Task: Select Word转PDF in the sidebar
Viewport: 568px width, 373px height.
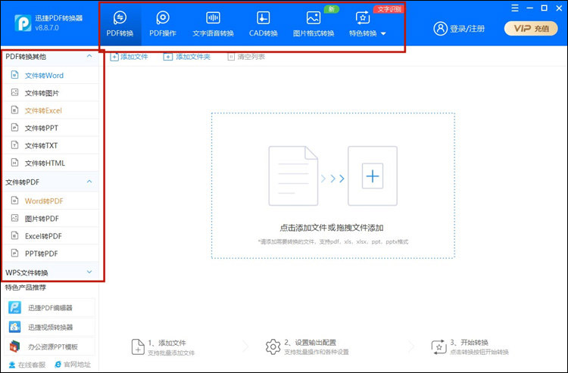Action: click(x=51, y=200)
